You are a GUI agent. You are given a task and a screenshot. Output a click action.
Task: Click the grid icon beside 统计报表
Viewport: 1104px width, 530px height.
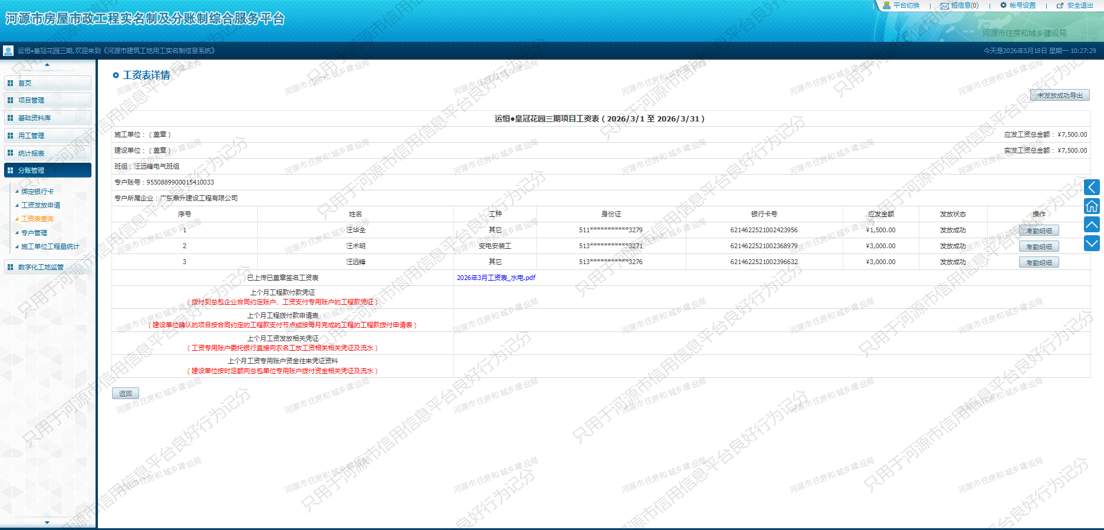click(10, 153)
